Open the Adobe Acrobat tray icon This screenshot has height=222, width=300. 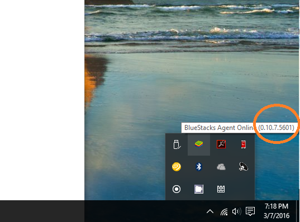(x=221, y=144)
